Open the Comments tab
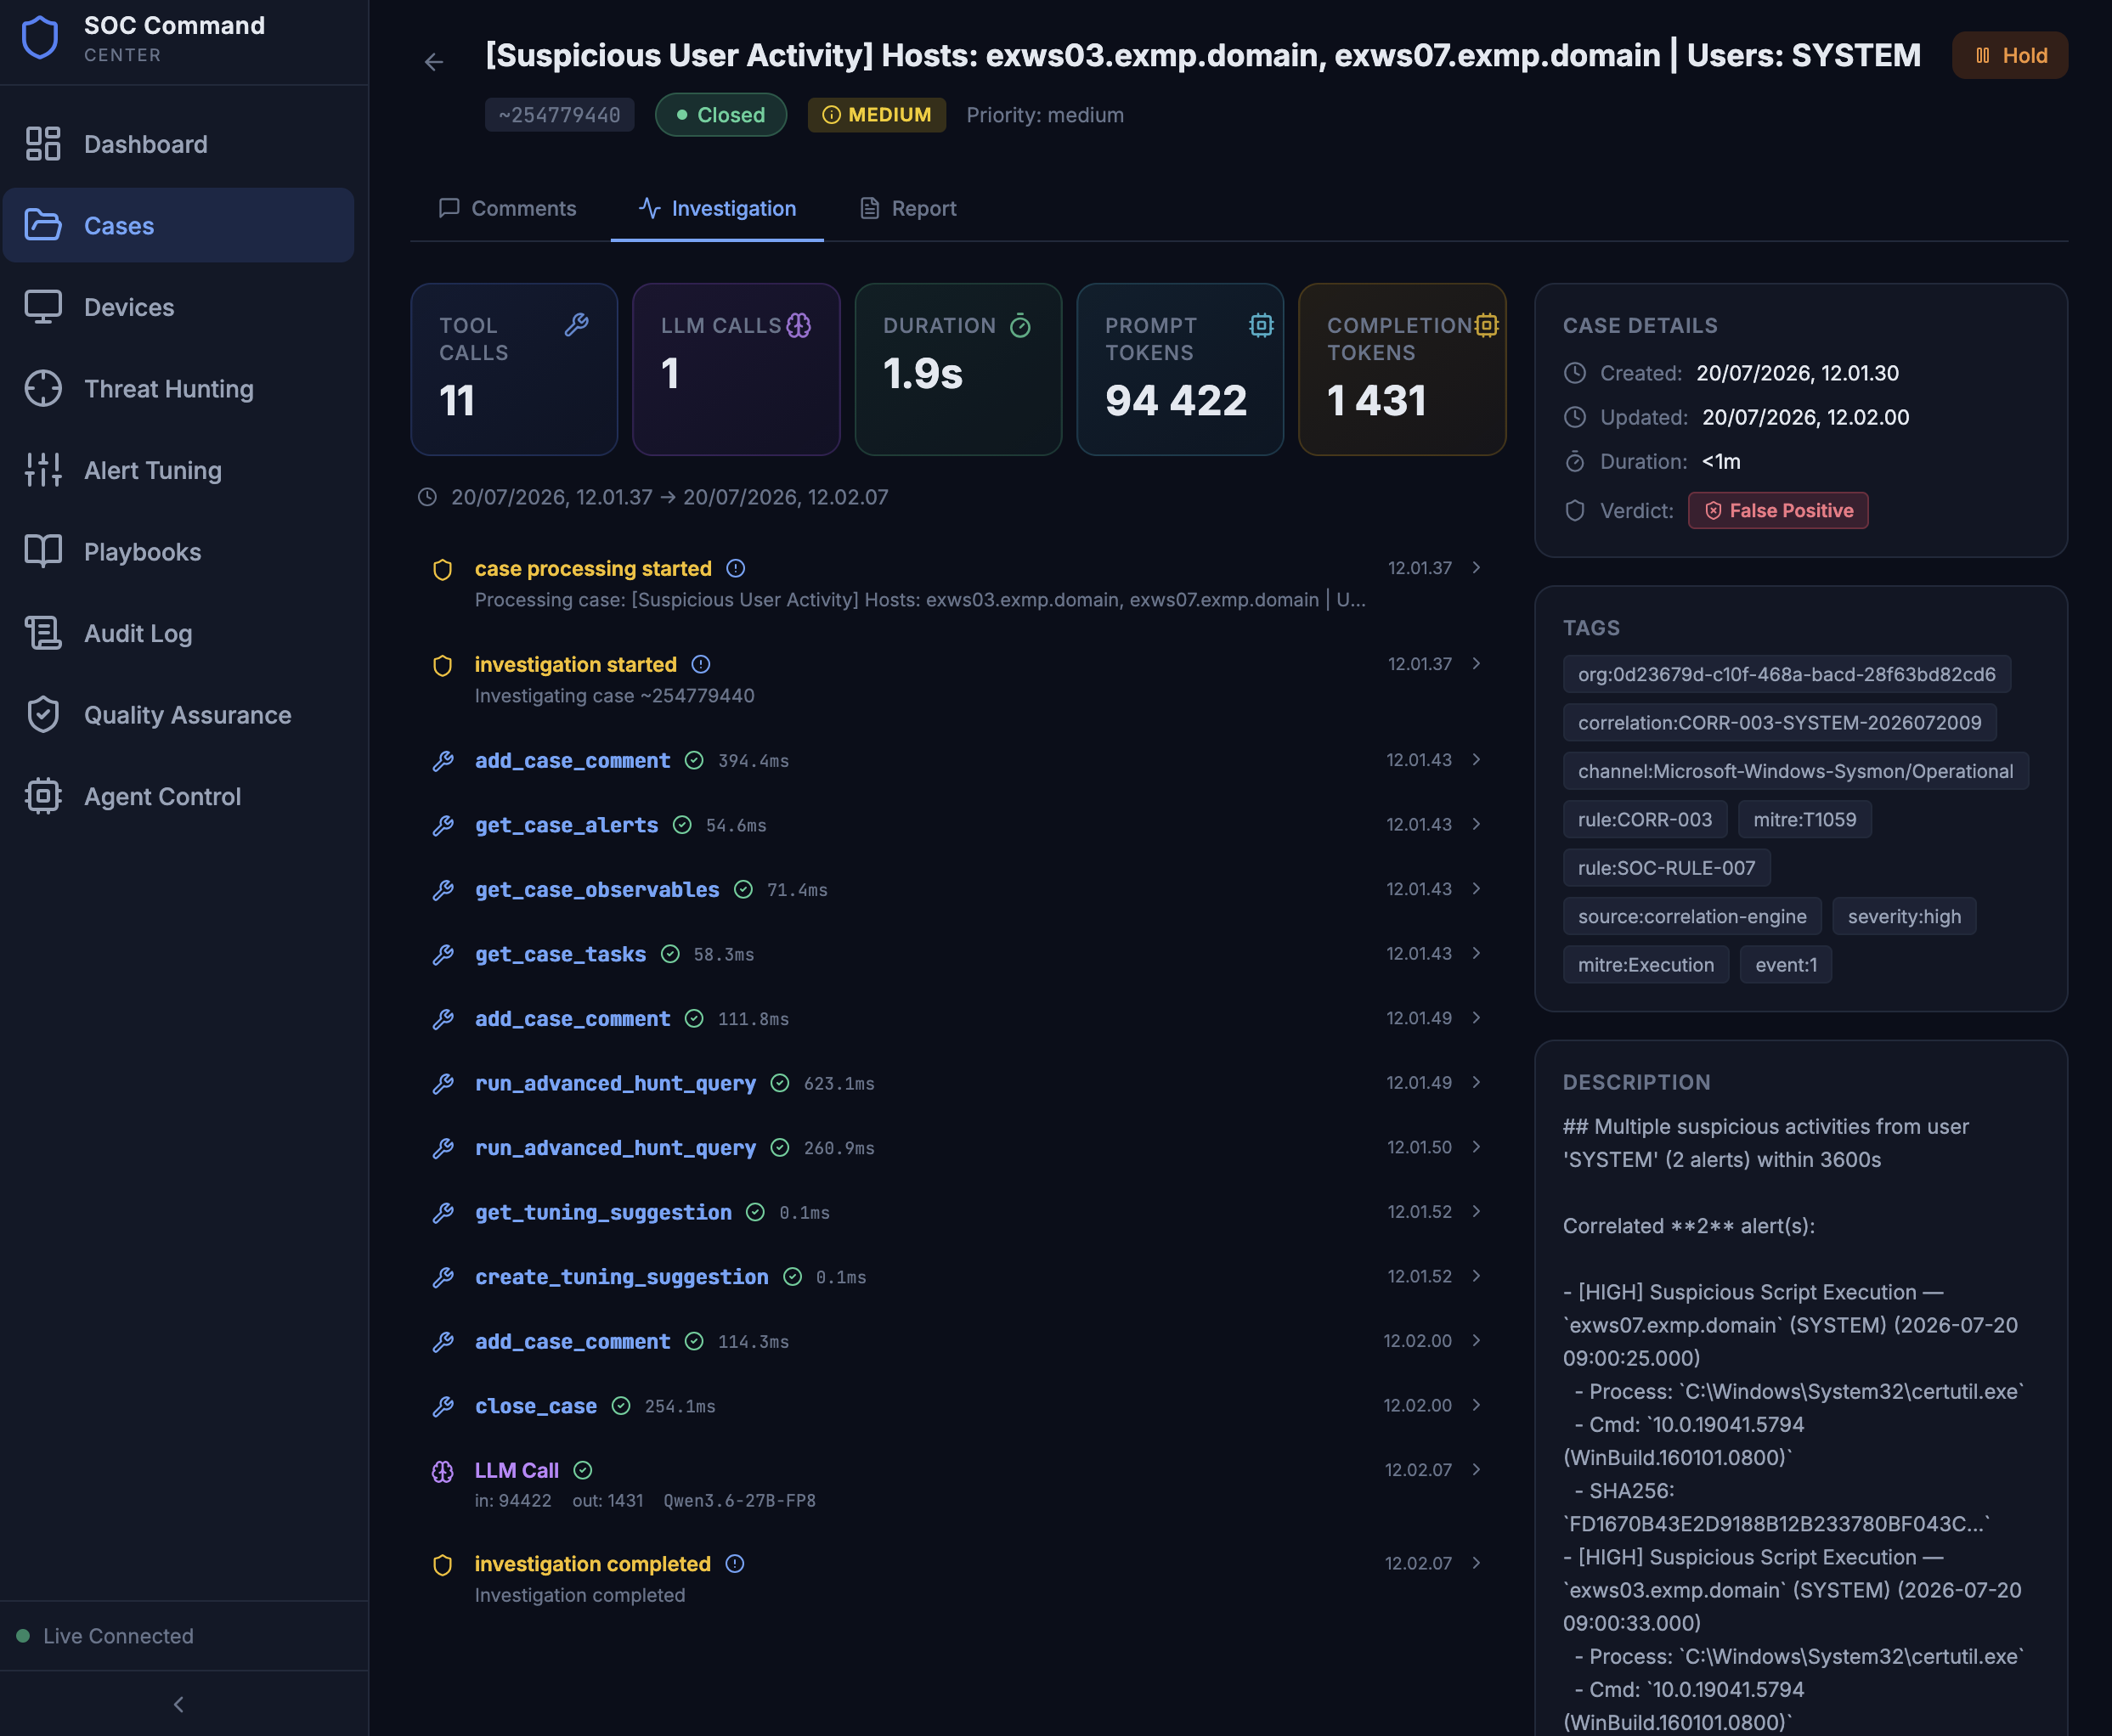Image resolution: width=2112 pixels, height=1736 pixels. click(507, 208)
